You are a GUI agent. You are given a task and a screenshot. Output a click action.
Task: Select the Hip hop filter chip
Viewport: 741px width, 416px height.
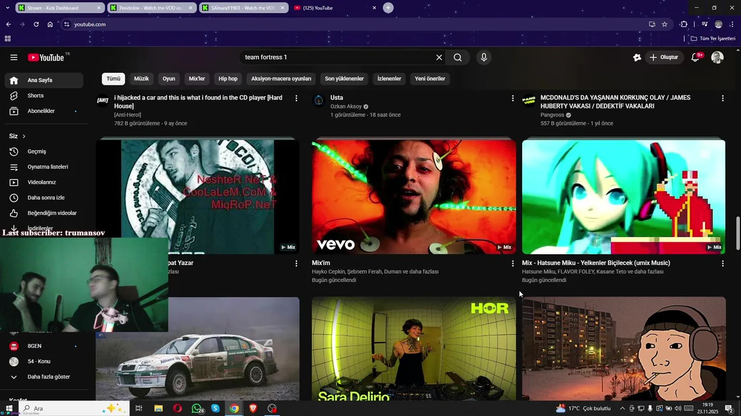228,79
